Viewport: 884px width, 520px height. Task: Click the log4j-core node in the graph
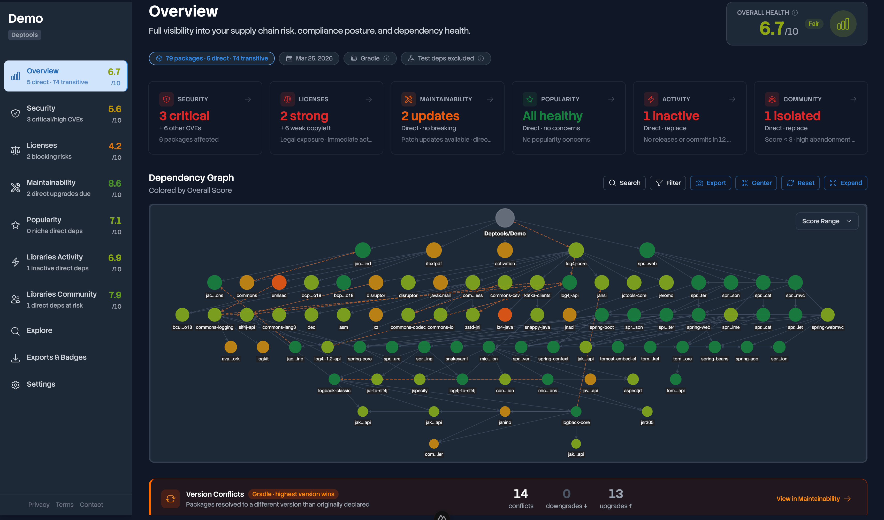pos(576,250)
